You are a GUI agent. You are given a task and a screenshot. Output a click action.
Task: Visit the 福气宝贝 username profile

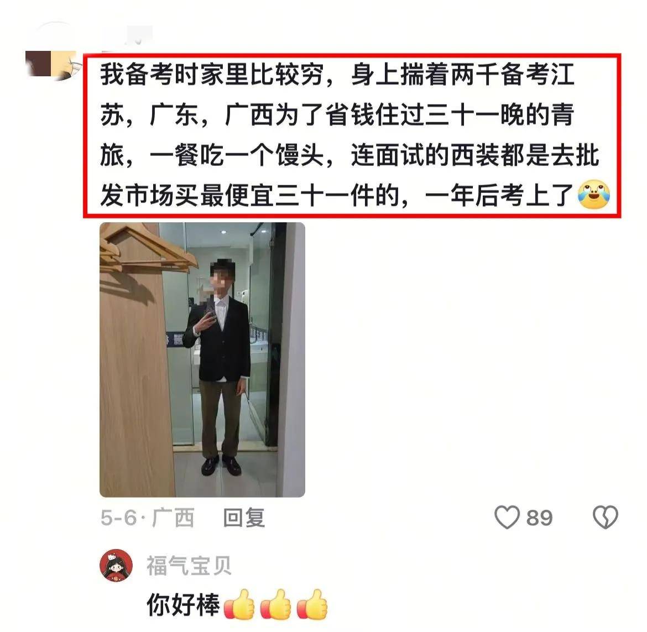(189, 566)
